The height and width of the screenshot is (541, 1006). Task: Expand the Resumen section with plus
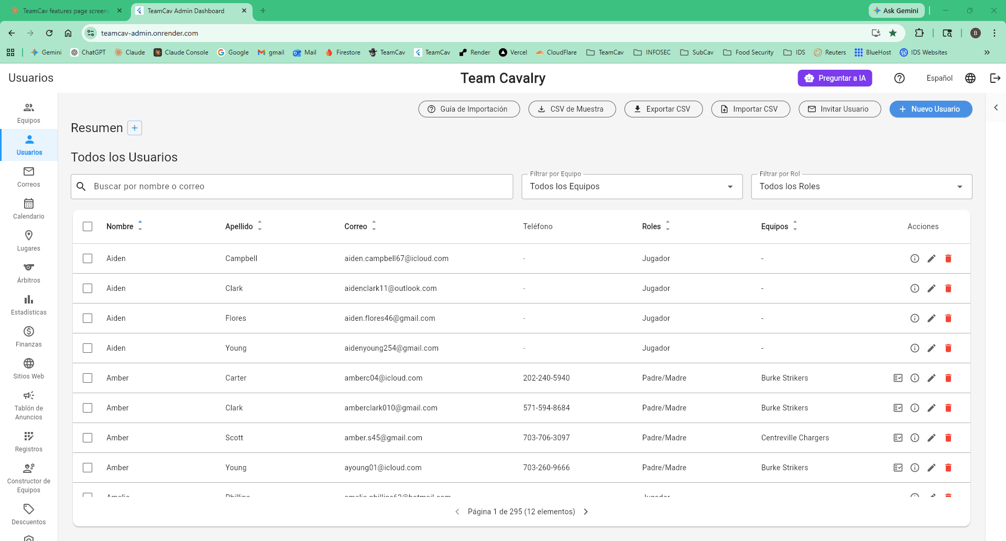click(x=135, y=128)
